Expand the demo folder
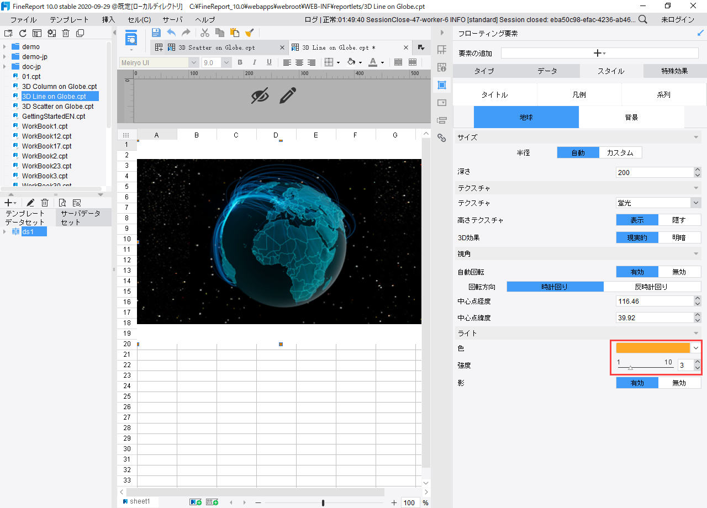The image size is (707, 508). click(4, 47)
